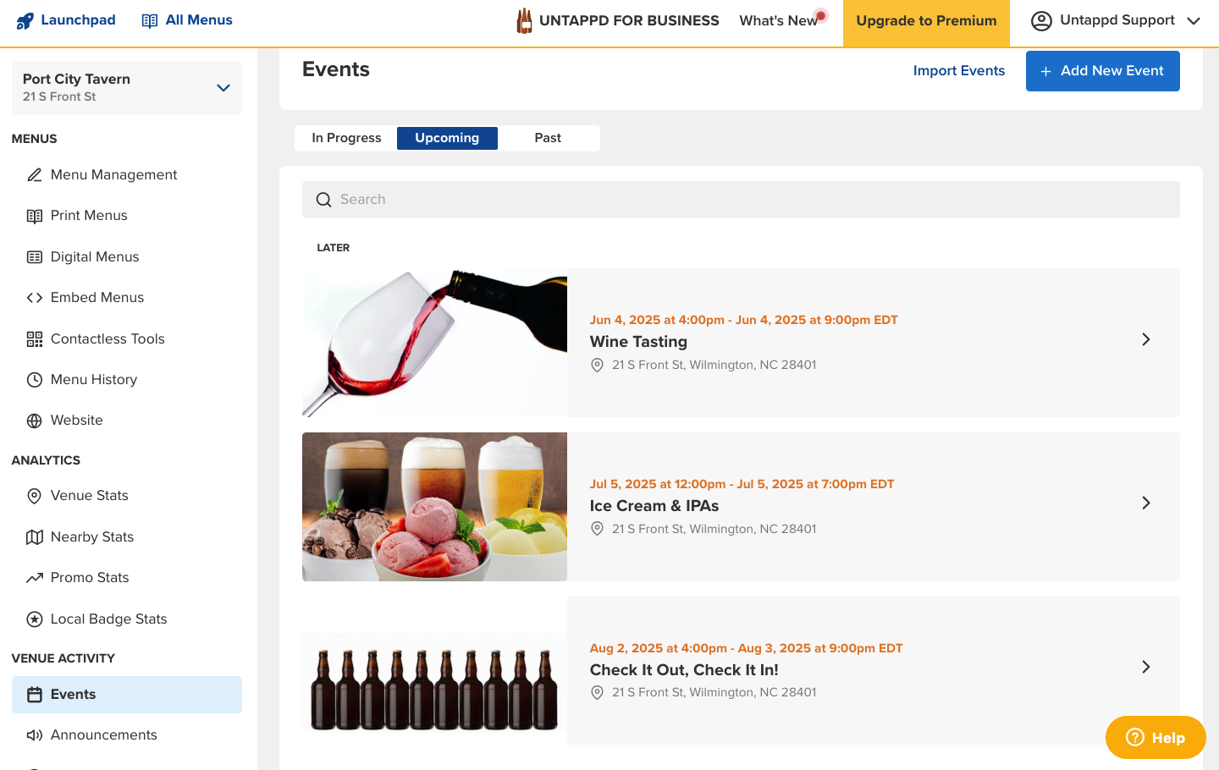The height and width of the screenshot is (770, 1219).
Task: Open All Menus book icon
Action: tap(150, 20)
